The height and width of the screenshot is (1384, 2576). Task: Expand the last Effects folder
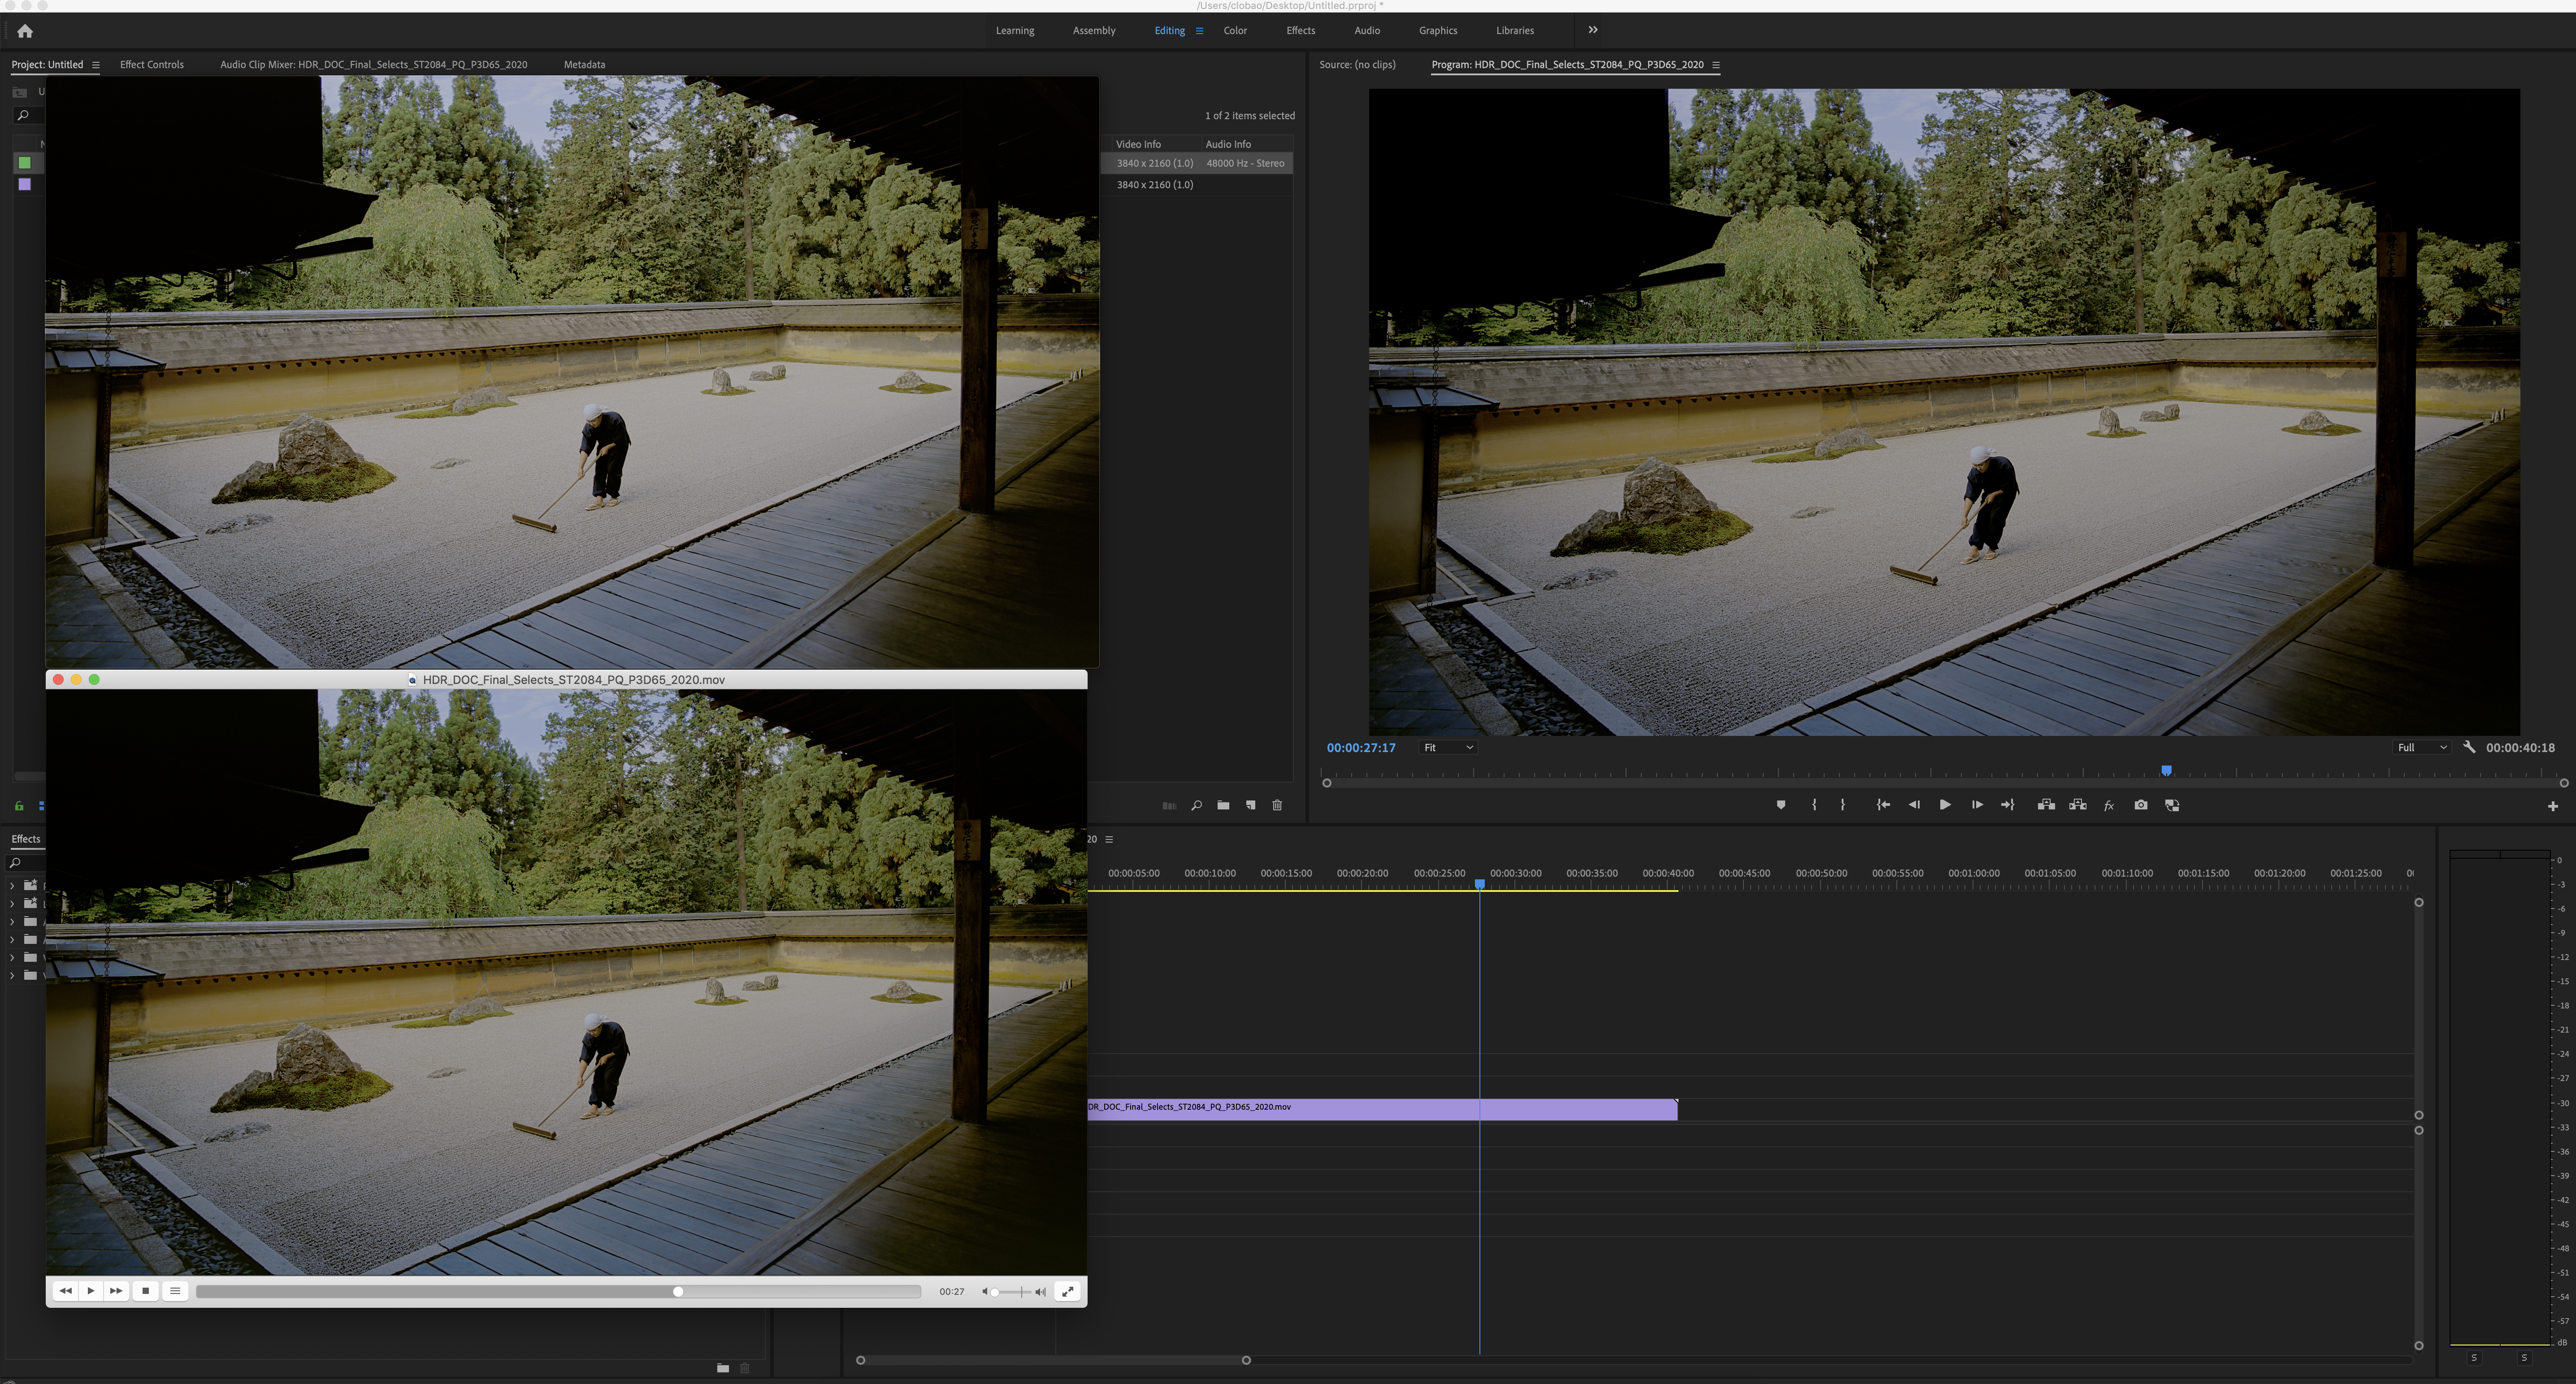12,976
